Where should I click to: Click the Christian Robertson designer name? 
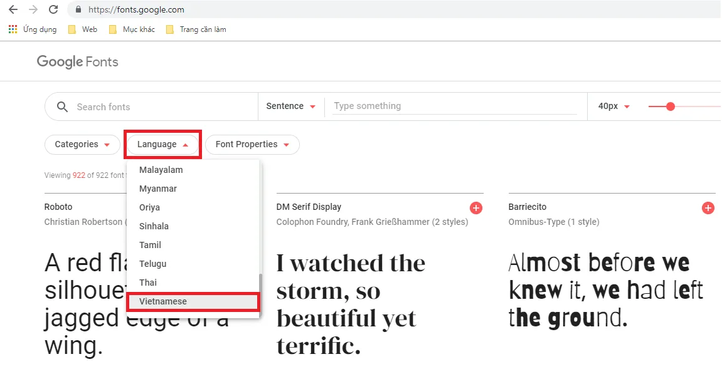point(83,222)
